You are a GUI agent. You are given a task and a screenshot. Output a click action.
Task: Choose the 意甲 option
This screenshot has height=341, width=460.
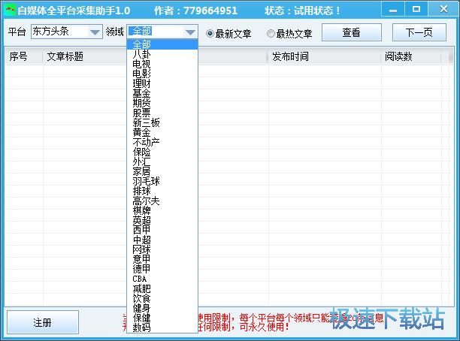click(x=162, y=259)
